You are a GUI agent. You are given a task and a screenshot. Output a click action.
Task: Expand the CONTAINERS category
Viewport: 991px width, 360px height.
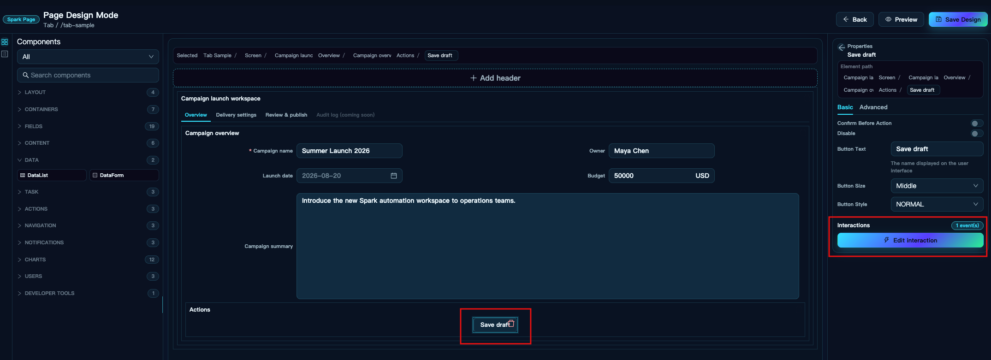(88, 109)
